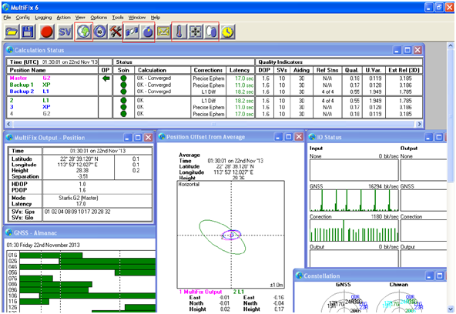Click the 2 L1 legend label
This screenshot has width=456, height=314.
[239, 292]
